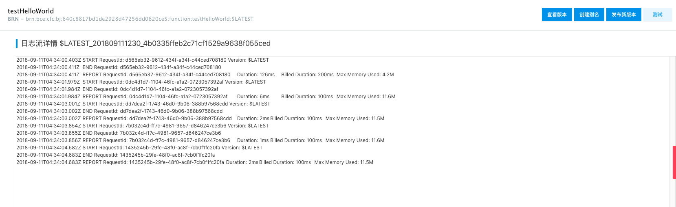Screen dimensions: 676x207
Task: Click the red tab on the right edge
Action: (x=674, y=162)
